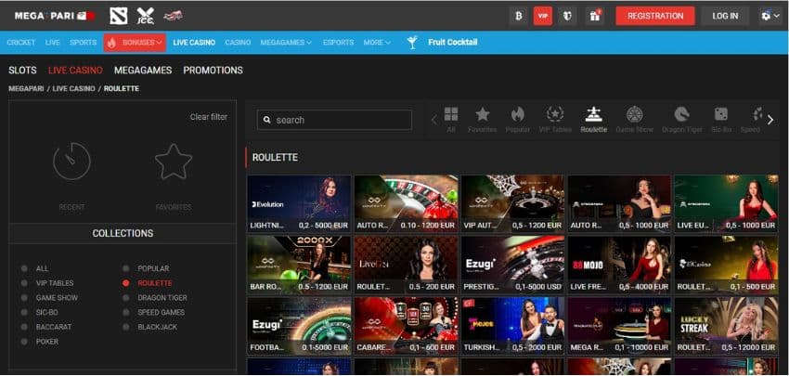Click the Megapari logo
Viewport: 789px width, 376px height.
point(55,16)
